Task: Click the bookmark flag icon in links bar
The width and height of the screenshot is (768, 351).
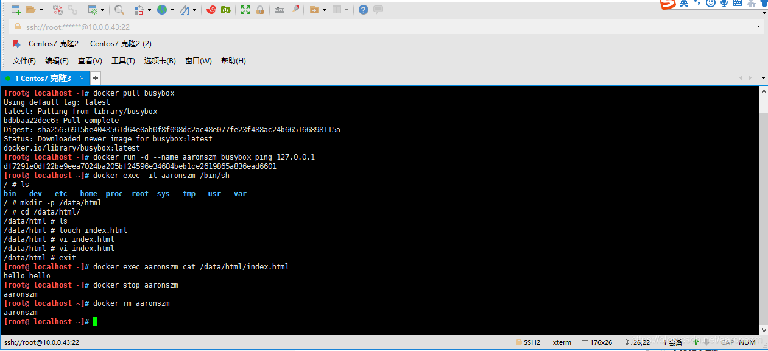Action: (x=16, y=44)
